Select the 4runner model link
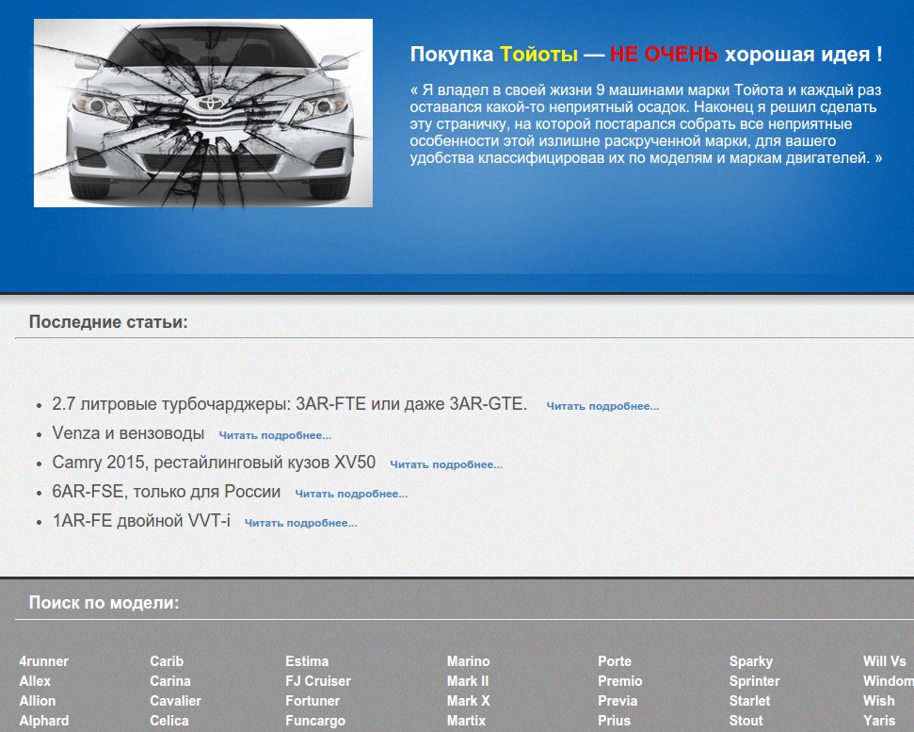 coord(43,661)
